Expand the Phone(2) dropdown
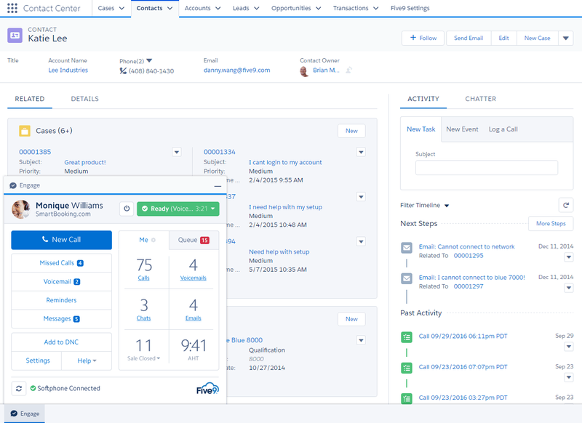Viewport: 582px width, 423px height. point(149,60)
